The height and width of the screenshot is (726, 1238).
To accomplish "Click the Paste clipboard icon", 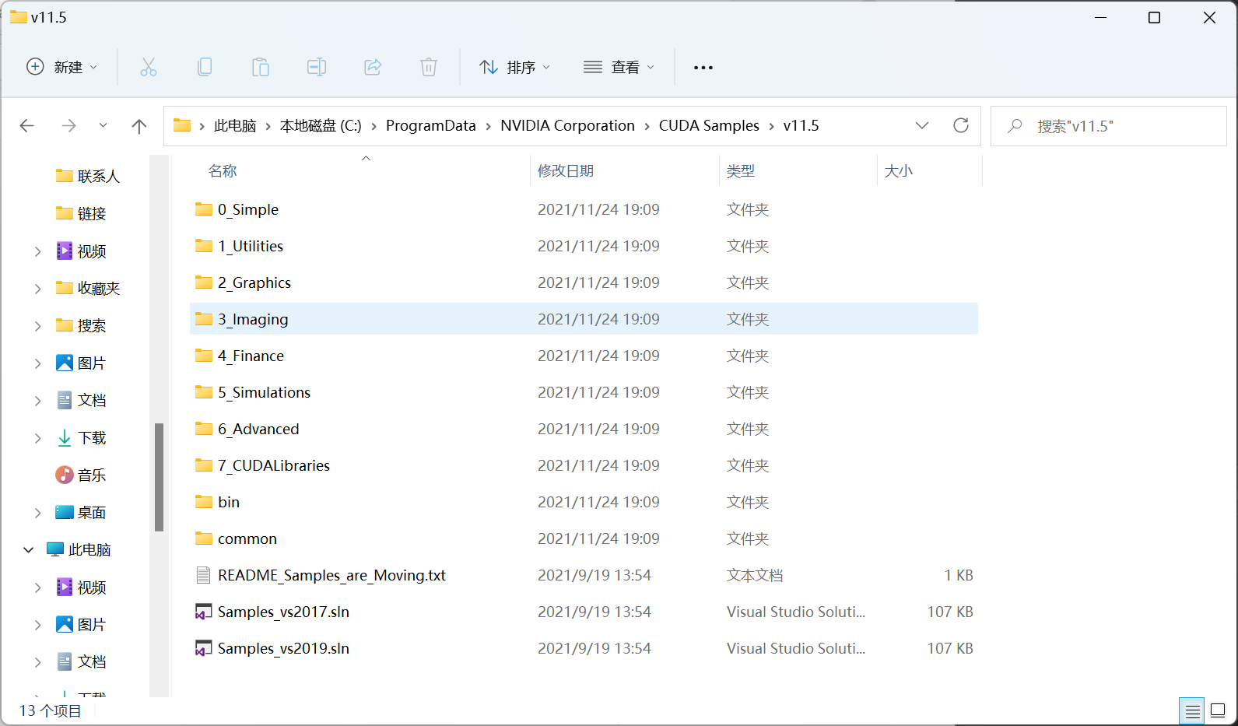I will tap(261, 68).
